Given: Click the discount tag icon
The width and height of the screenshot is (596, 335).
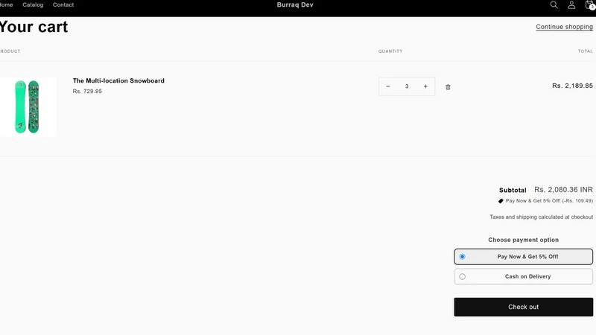Looking at the screenshot, I should point(501,201).
